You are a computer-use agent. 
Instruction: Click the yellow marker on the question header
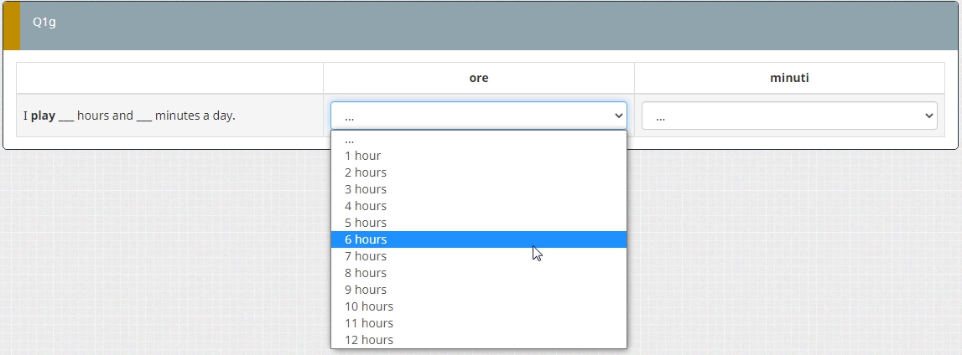[x=11, y=26]
